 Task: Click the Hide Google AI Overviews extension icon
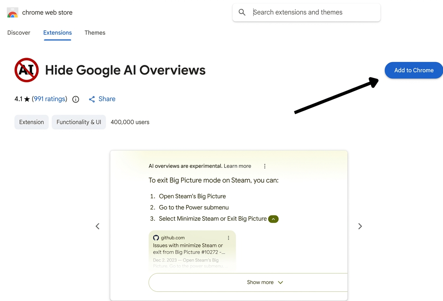[27, 70]
